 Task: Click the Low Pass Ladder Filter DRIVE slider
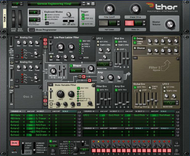(51, 44)
